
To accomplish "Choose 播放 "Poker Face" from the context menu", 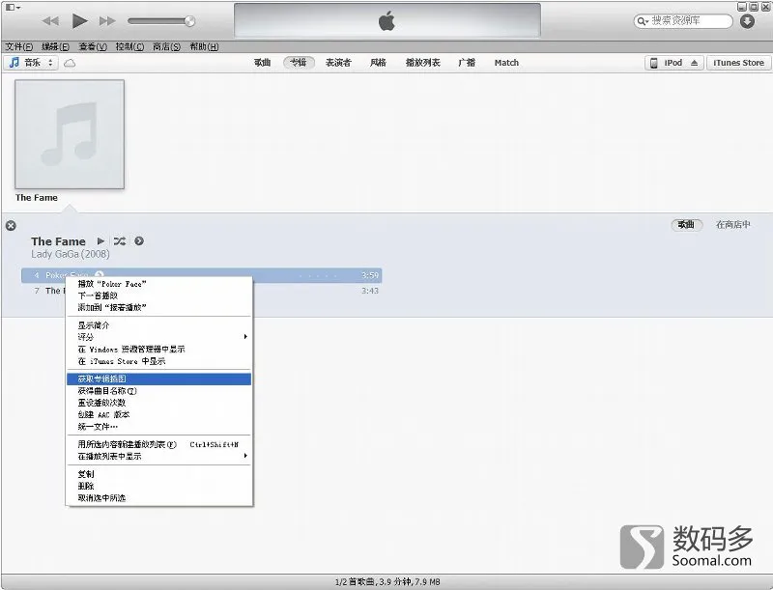I will (158, 284).
